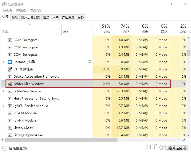Expand the FolderSize Service group
Viewport: 191px width, 155px height.
pos(4,91)
